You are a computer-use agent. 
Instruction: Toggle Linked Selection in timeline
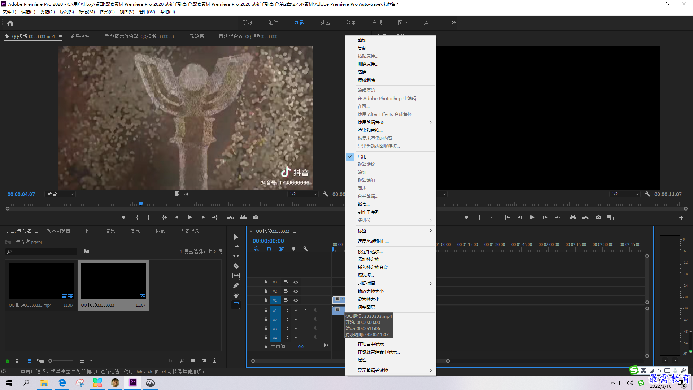[x=281, y=249]
